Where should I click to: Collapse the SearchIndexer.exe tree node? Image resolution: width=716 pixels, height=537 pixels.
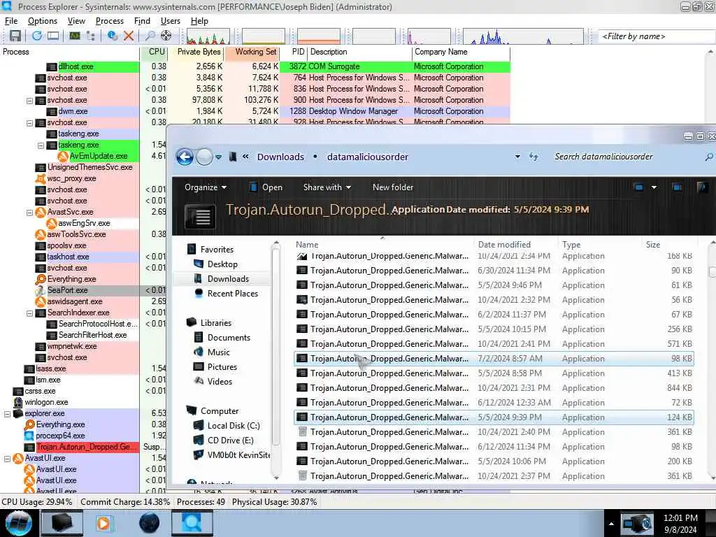click(29, 313)
